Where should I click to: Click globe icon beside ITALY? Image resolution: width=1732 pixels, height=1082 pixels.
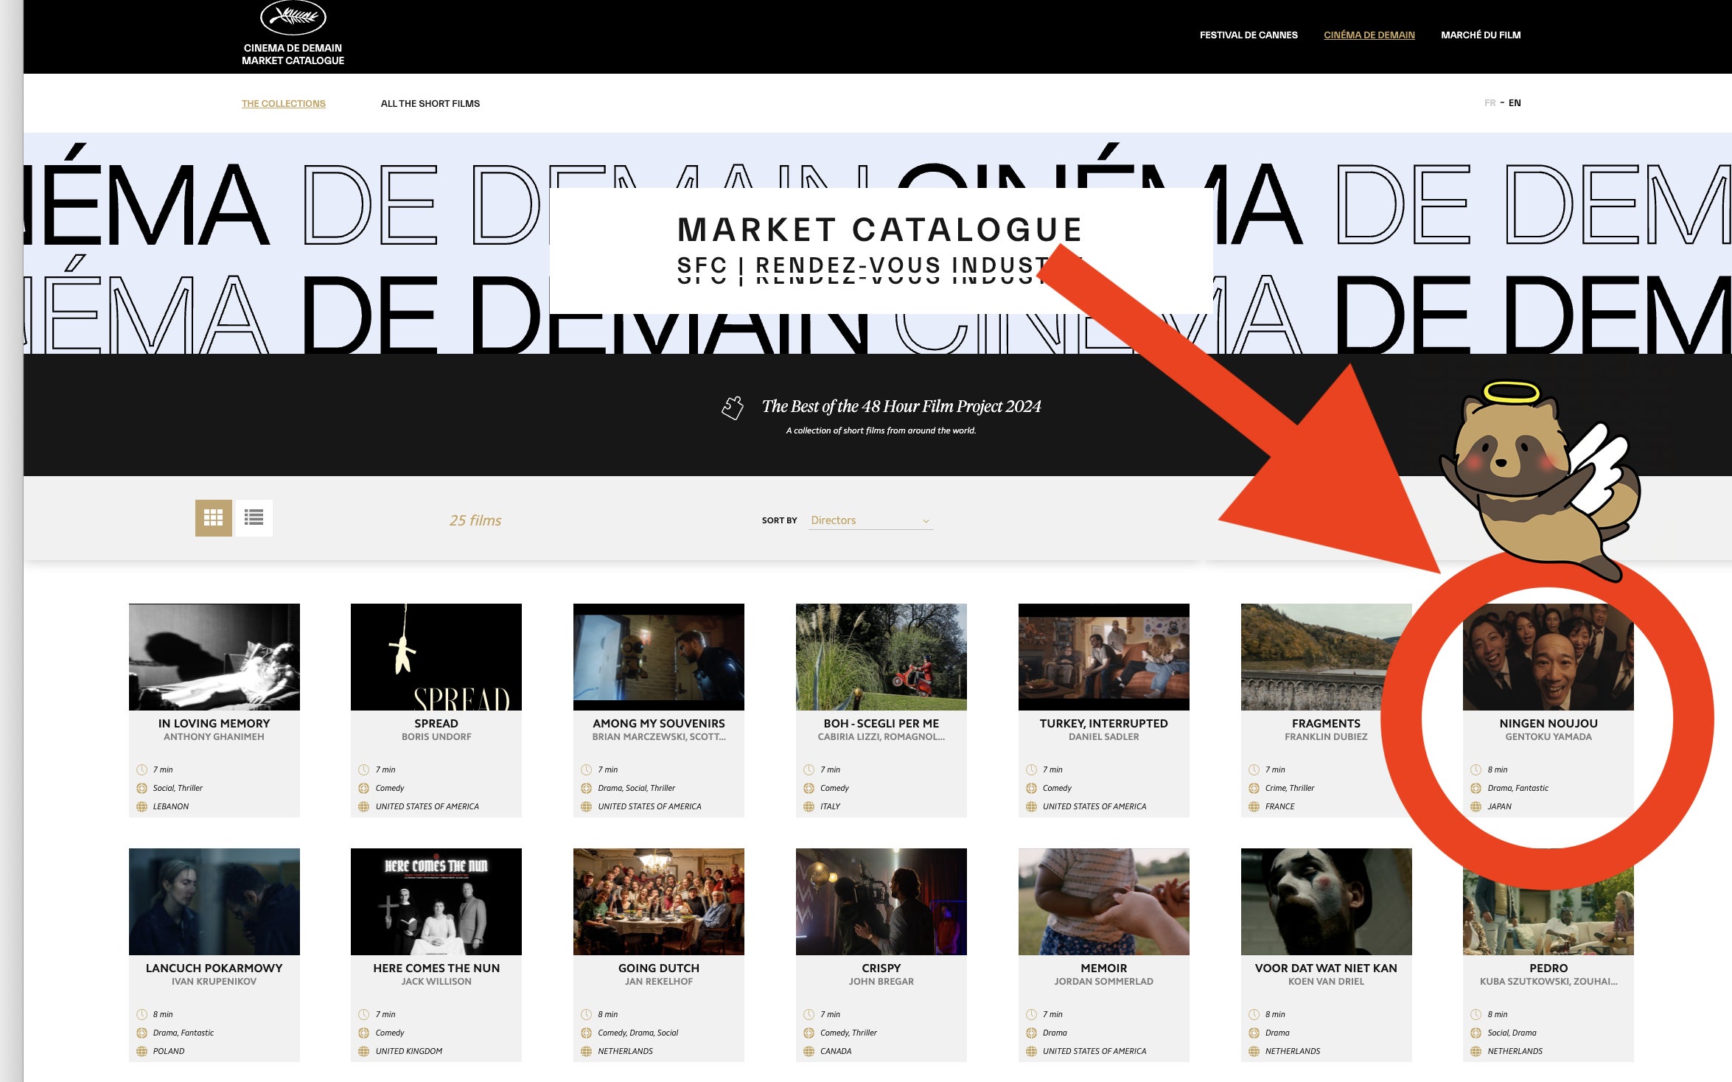[809, 806]
